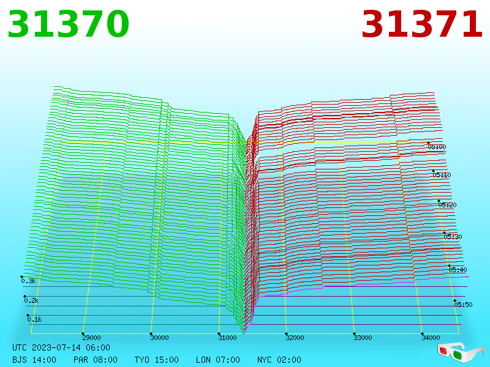Click the 05:10 time axis marker
The width and height of the screenshot is (490, 367).
point(442,175)
